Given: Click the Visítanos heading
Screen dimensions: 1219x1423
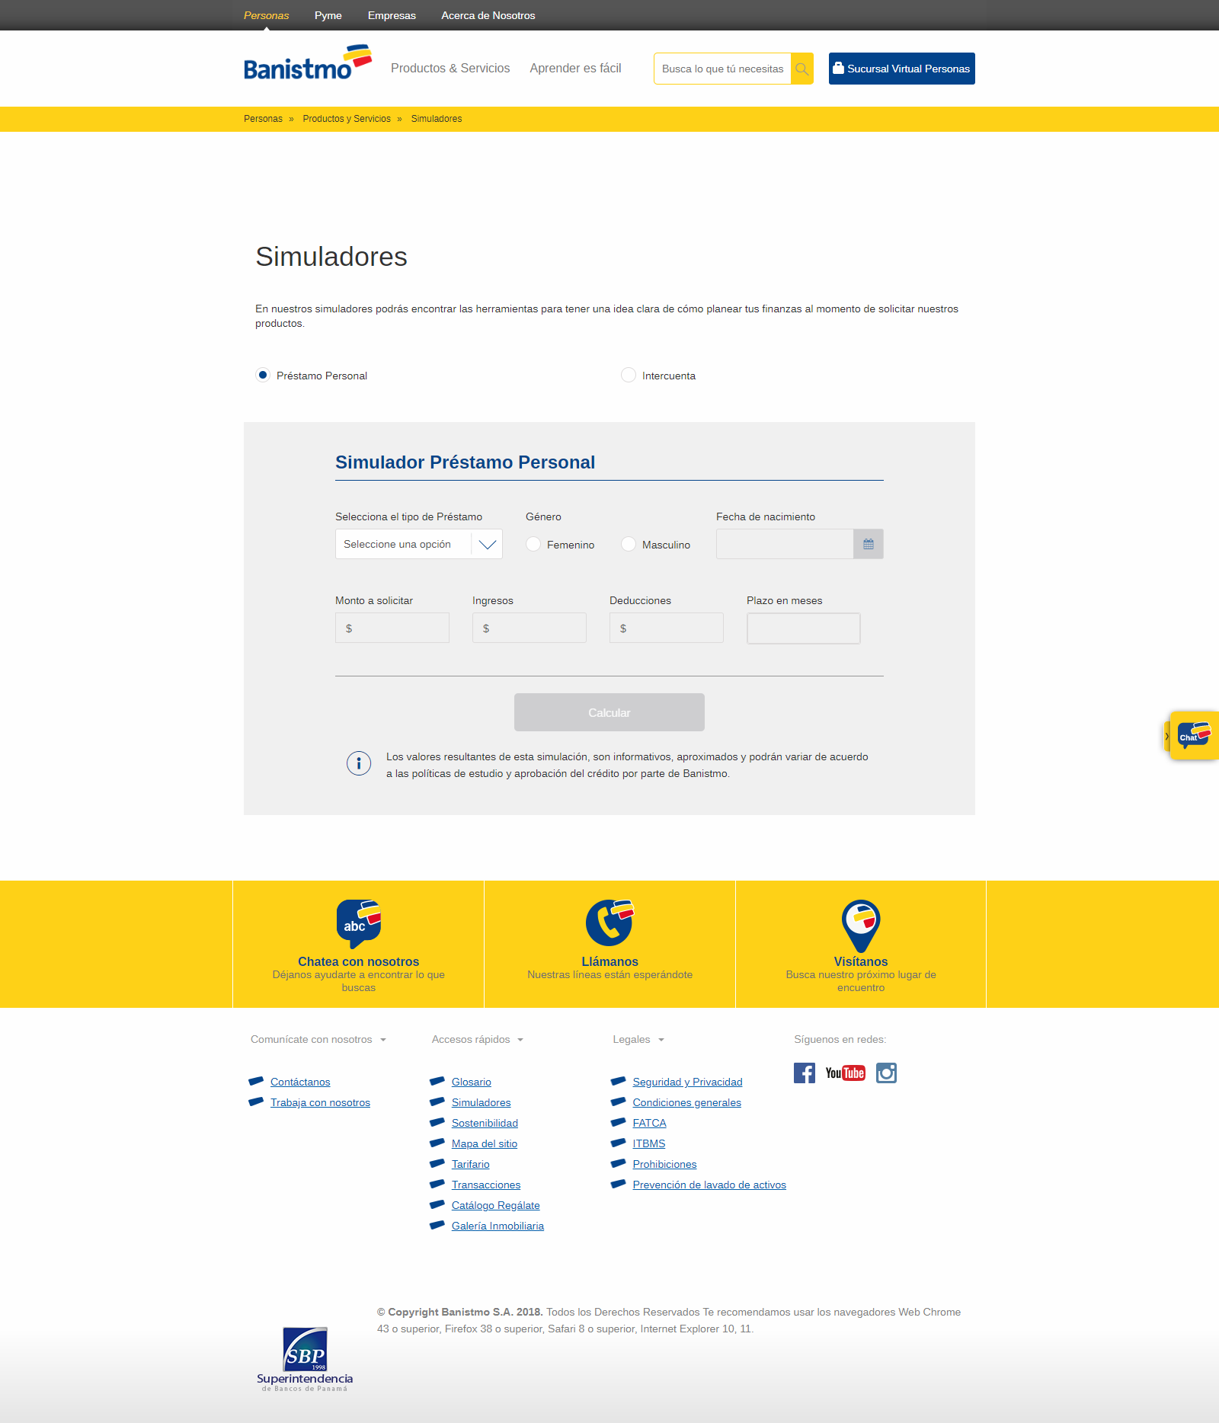Looking at the screenshot, I should (861, 961).
